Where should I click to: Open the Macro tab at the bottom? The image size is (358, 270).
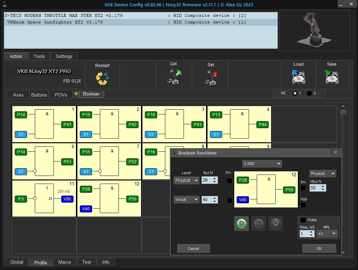tap(64, 262)
